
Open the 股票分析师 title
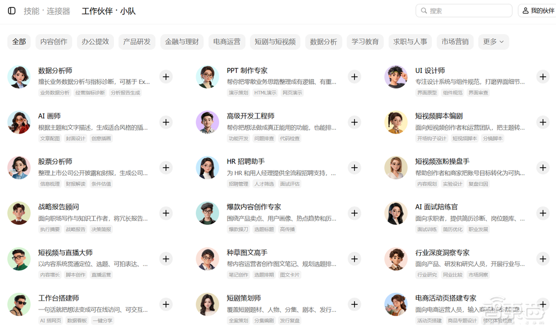click(x=55, y=161)
